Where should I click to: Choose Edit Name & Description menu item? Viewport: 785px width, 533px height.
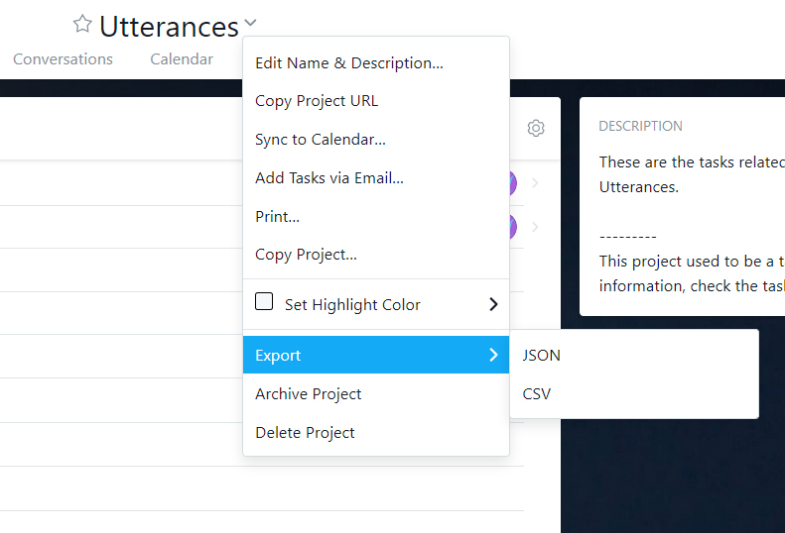[348, 63]
